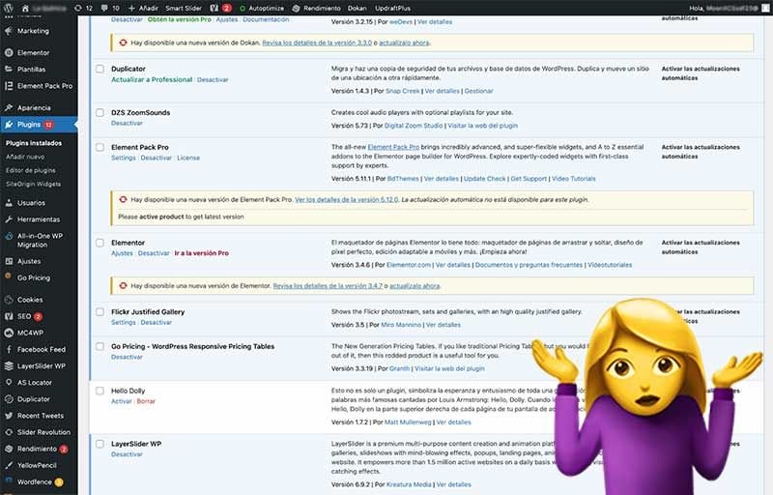Open Plantillas folder icon in sidebar
Image resolution: width=773 pixels, height=495 pixels.
(9, 69)
